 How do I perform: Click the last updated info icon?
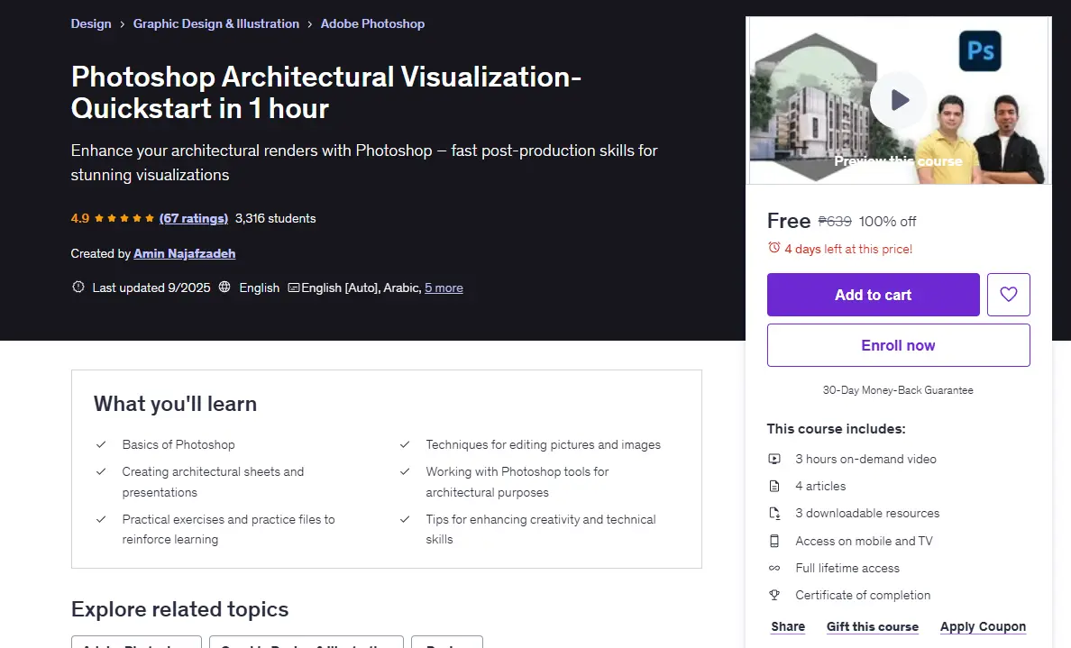[78, 287]
